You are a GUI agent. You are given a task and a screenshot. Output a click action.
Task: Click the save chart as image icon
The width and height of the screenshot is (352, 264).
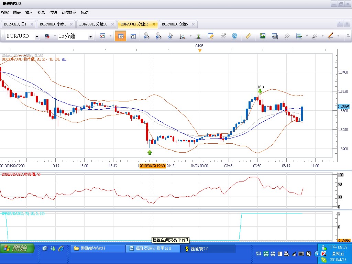(262, 36)
